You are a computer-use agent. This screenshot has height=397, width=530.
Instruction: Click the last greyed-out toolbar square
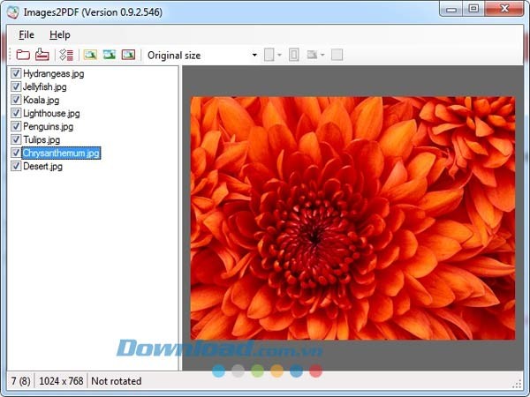pos(337,55)
